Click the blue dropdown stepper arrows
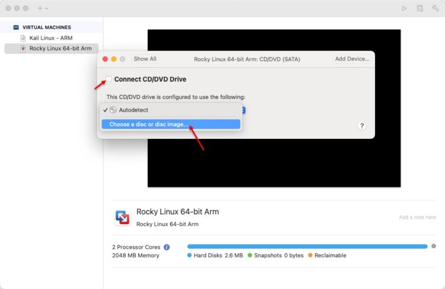 pos(244,110)
